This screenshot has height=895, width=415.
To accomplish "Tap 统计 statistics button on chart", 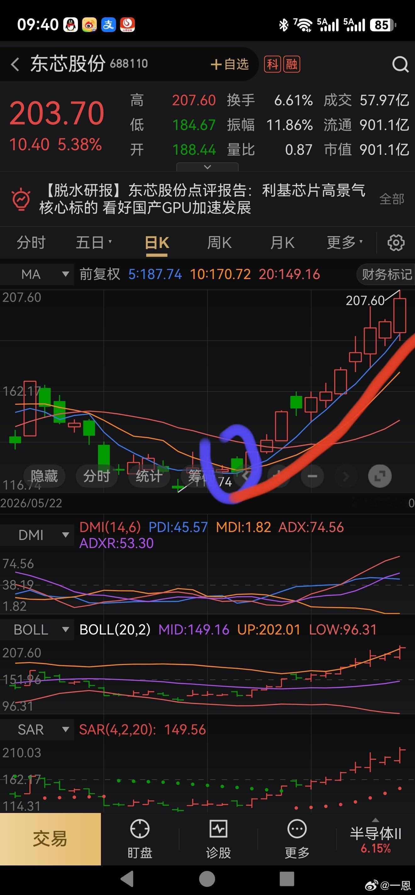I will pos(149,476).
